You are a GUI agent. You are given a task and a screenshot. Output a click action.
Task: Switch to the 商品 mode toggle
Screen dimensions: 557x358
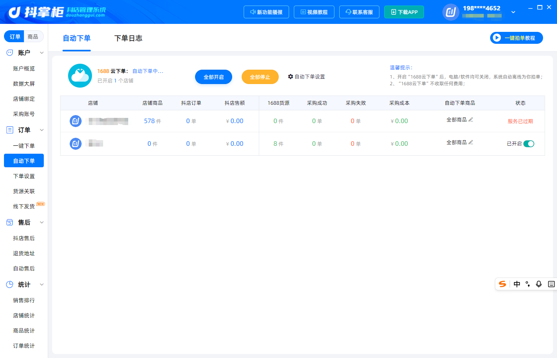click(33, 37)
